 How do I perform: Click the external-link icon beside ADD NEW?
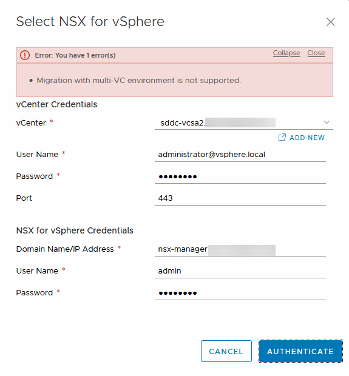click(282, 138)
